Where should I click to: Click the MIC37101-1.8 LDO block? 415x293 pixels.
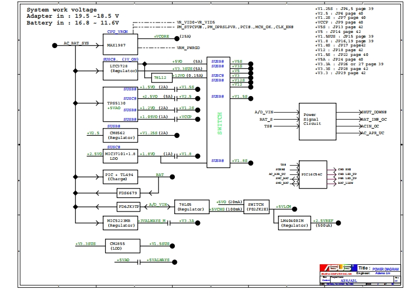120,156
